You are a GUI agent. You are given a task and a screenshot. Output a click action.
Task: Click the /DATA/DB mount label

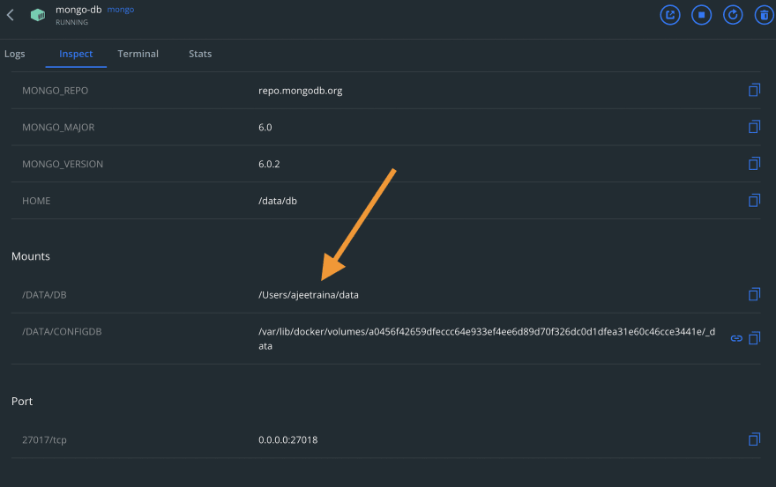tap(44, 295)
